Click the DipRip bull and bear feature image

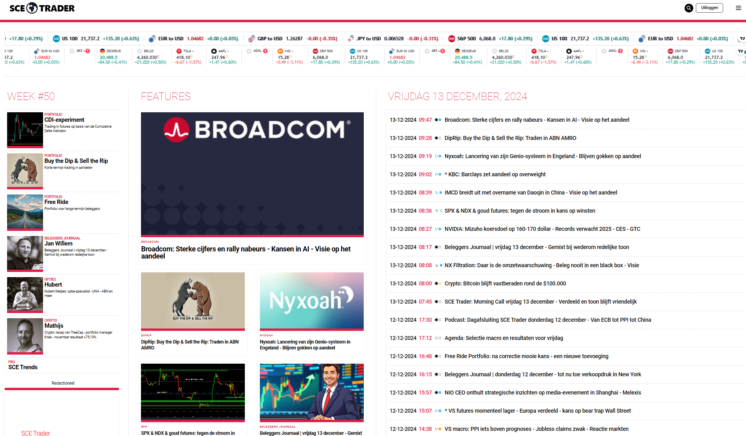coord(193,301)
